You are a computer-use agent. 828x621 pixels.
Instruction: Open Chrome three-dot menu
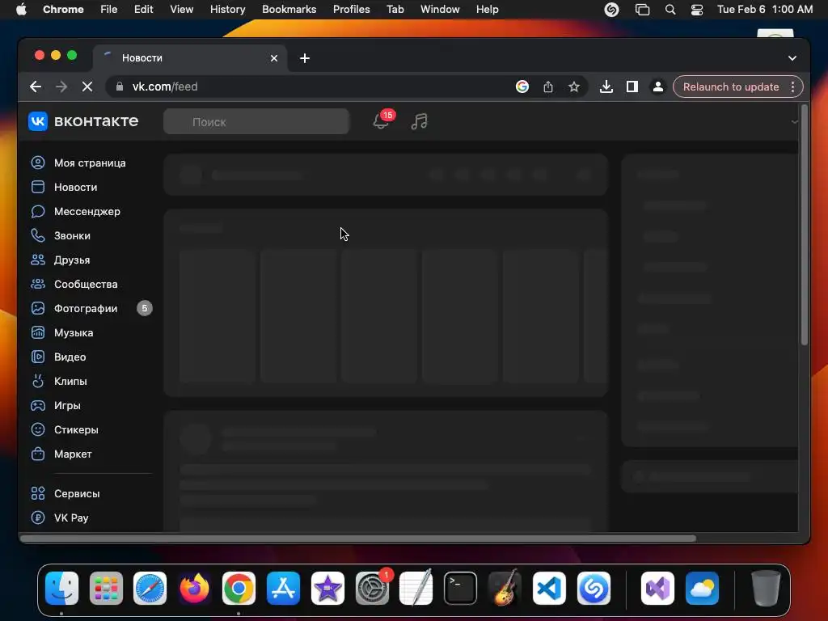[792, 87]
